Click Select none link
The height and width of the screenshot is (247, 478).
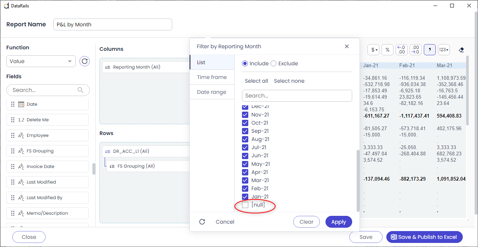point(289,81)
